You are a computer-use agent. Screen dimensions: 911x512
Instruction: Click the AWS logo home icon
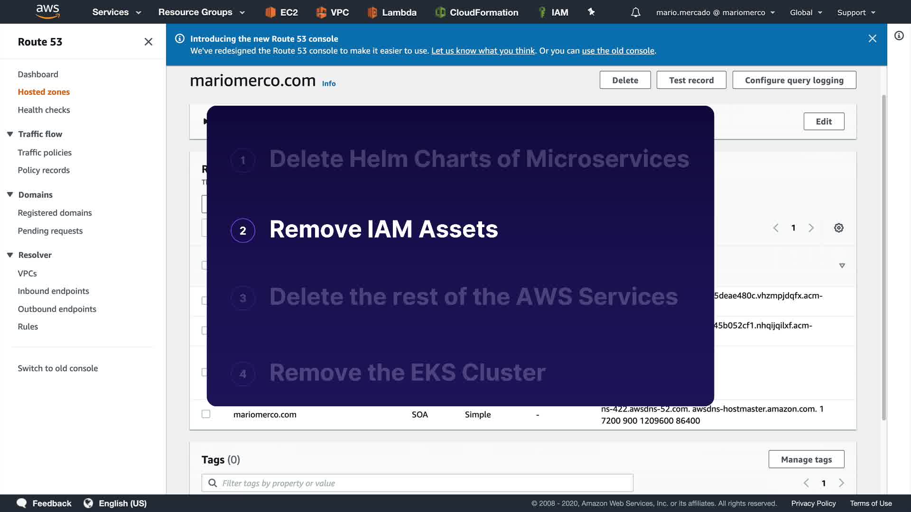pos(47,11)
